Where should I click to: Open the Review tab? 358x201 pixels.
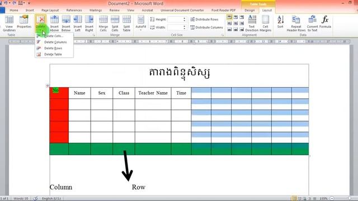click(114, 11)
